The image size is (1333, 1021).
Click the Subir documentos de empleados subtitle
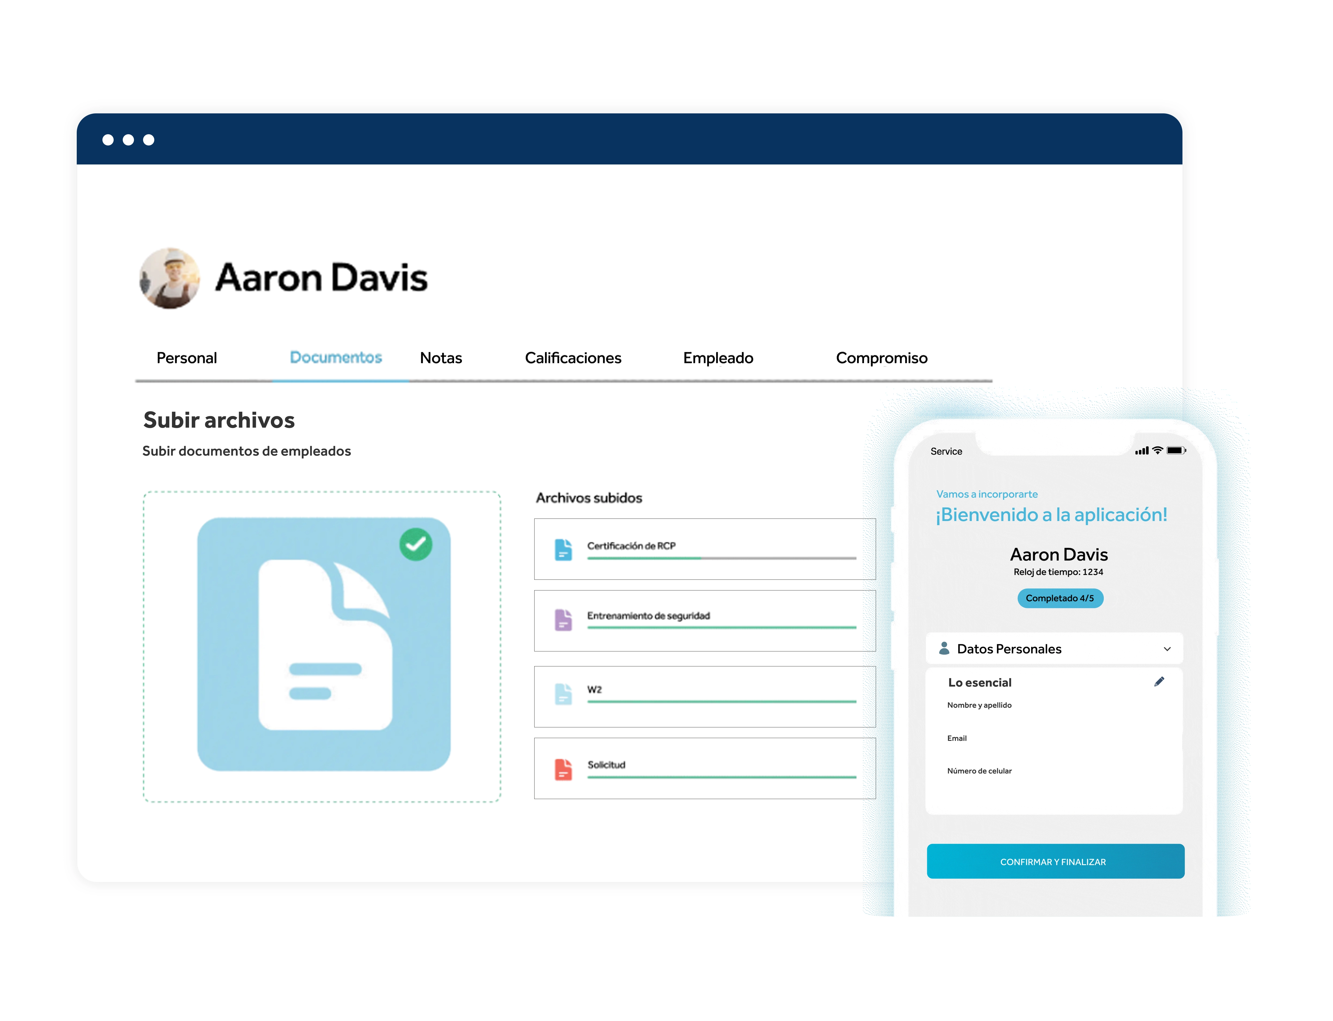pyautogui.click(x=246, y=451)
